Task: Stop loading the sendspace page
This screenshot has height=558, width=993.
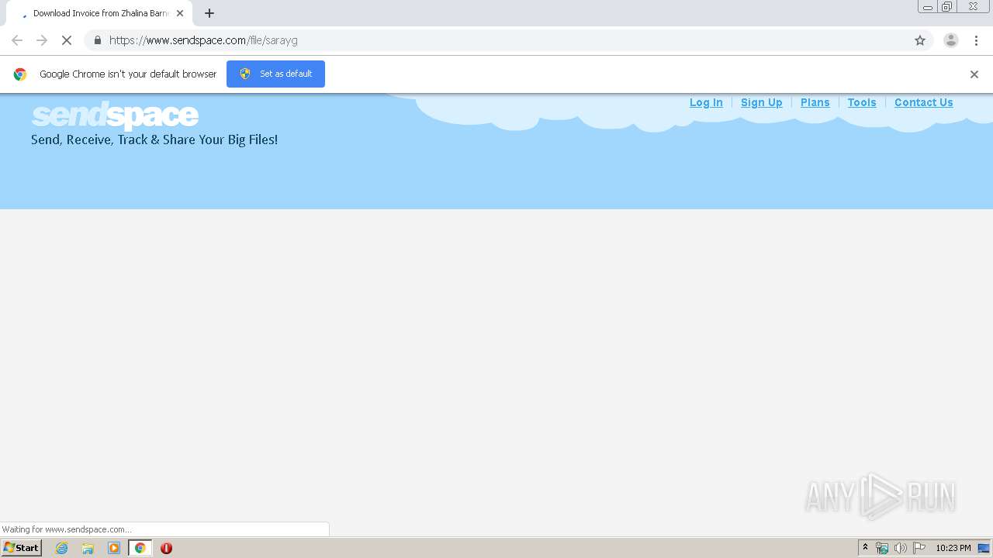Action: 67,40
